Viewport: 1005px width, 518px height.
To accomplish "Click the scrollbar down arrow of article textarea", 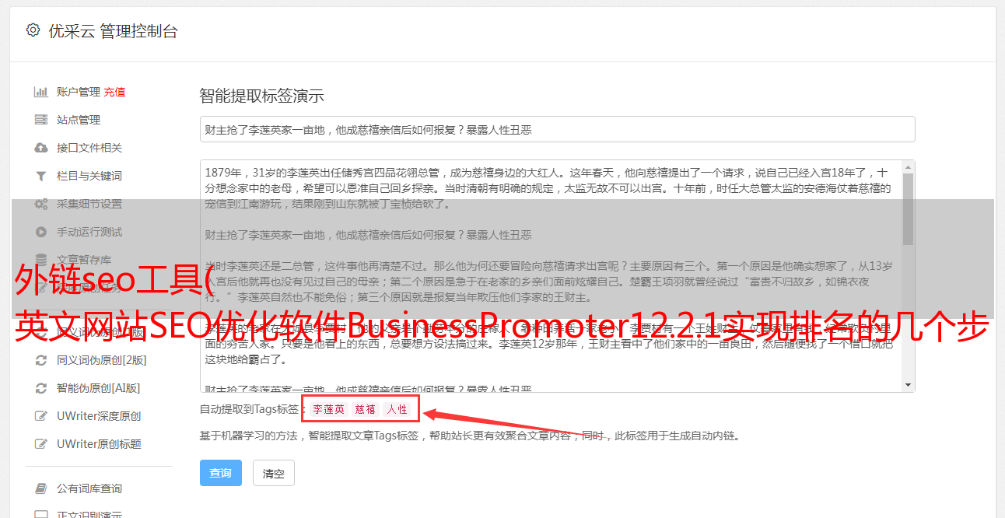I will (x=908, y=385).
